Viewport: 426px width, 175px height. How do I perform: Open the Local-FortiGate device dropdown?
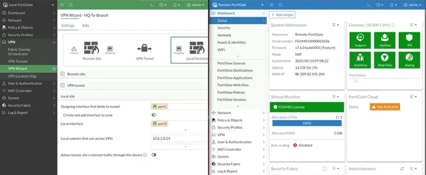[x=29, y=5]
